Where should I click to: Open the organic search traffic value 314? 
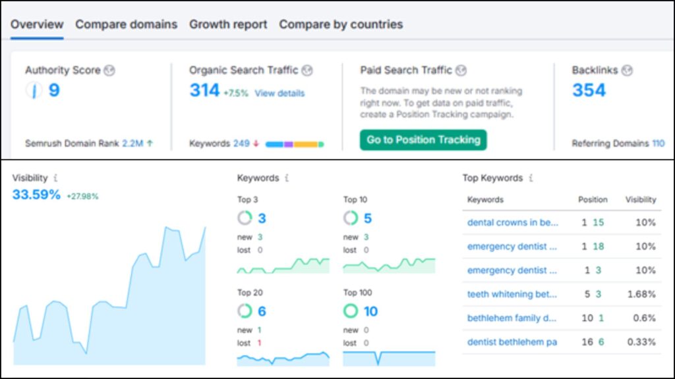click(204, 90)
